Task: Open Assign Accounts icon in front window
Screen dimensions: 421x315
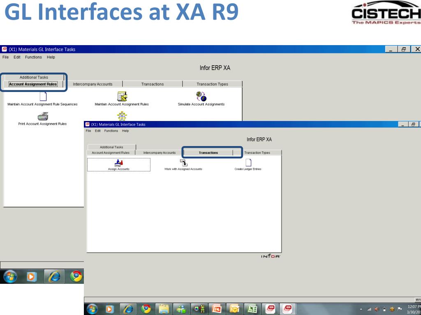Action: coord(119,163)
